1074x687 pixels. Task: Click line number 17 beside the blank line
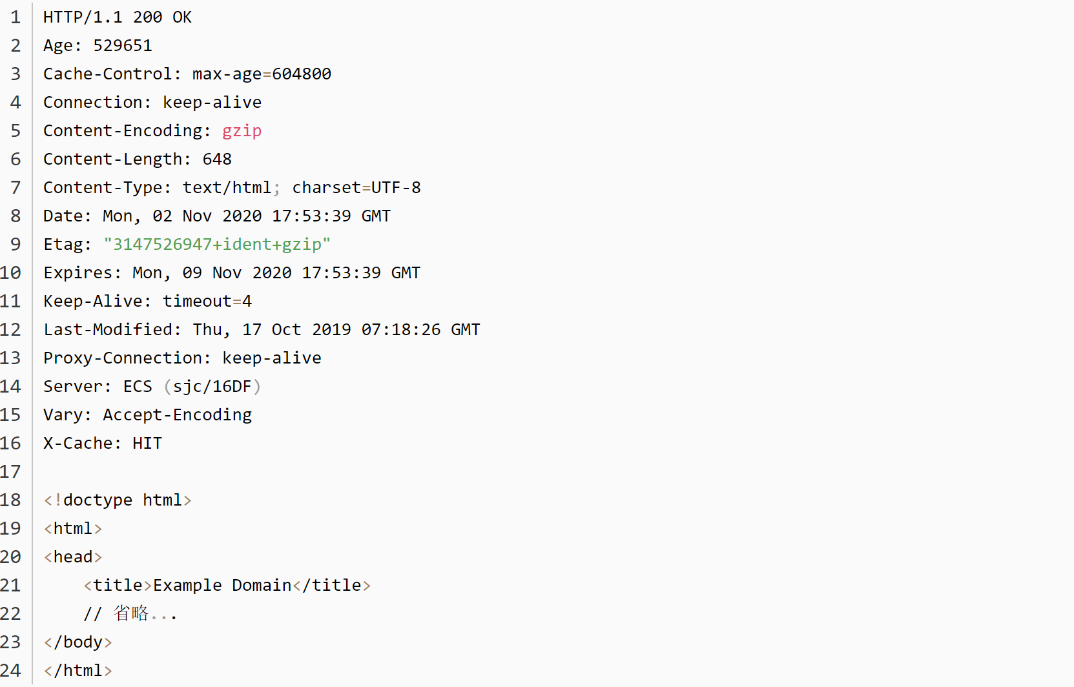[x=11, y=472]
